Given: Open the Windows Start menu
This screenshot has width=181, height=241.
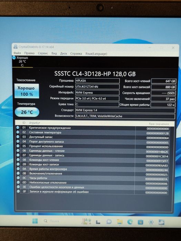Looking at the screenshot, I should point(35,221).
